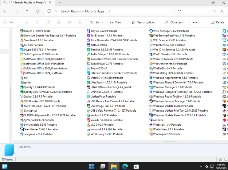The image size is (228, 170).
Task: Clear the search box with X
Action: coord(214,11)
